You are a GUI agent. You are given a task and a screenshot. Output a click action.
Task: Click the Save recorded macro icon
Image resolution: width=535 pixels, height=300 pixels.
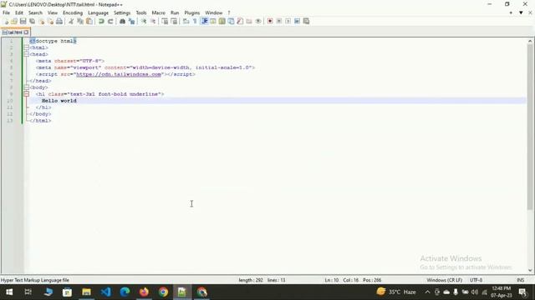[306, 21]
